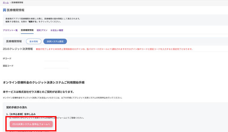Click 医療機関情報 text in breadcrumb
The height and width of the screenshot is (132, 228).
click(x=17, y=2)
